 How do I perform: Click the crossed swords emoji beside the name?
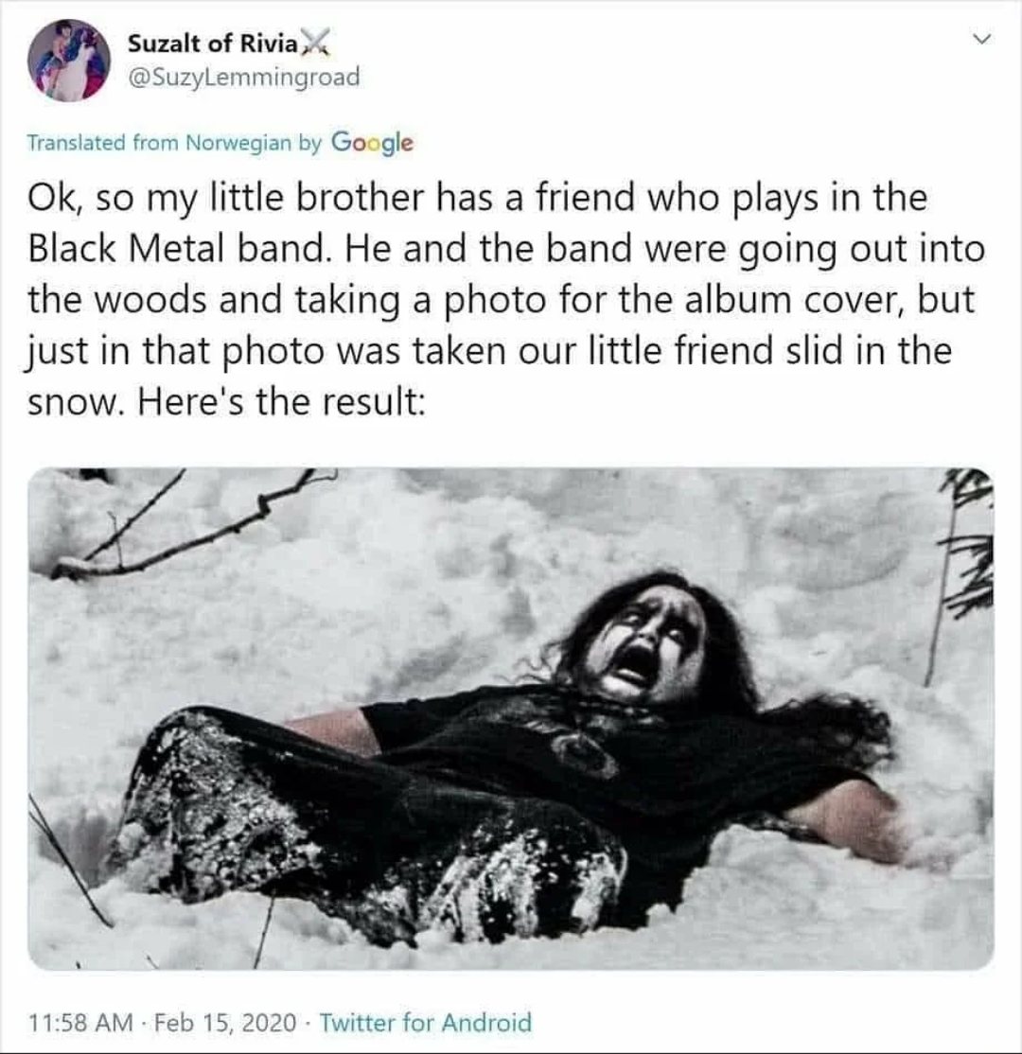316,43
